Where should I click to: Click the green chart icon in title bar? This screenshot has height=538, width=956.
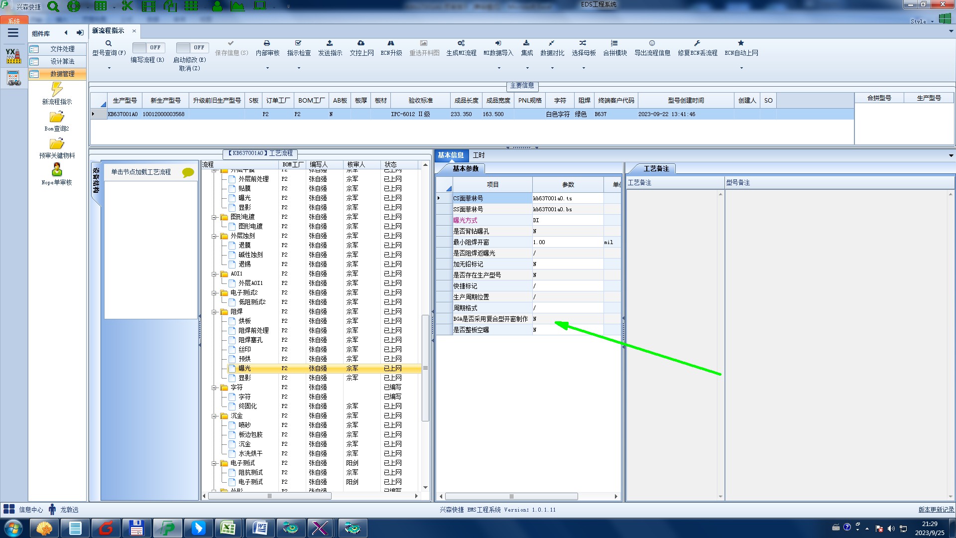[238, 6]
